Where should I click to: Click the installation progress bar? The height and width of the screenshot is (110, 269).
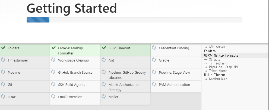[134, 20]
